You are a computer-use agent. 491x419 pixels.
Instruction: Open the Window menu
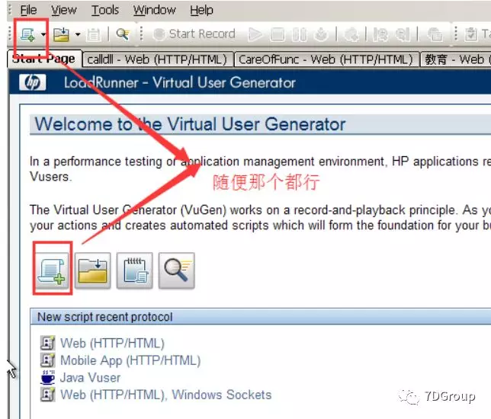[x=154, y=11]
